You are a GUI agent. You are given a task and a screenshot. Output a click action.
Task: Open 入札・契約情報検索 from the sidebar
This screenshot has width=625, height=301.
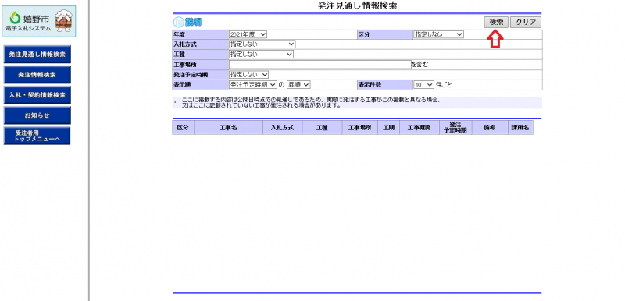point(37,95)
